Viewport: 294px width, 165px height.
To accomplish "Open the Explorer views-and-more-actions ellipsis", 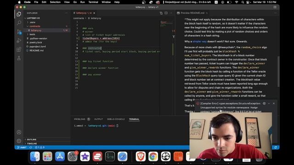I will tap(66, 13).
